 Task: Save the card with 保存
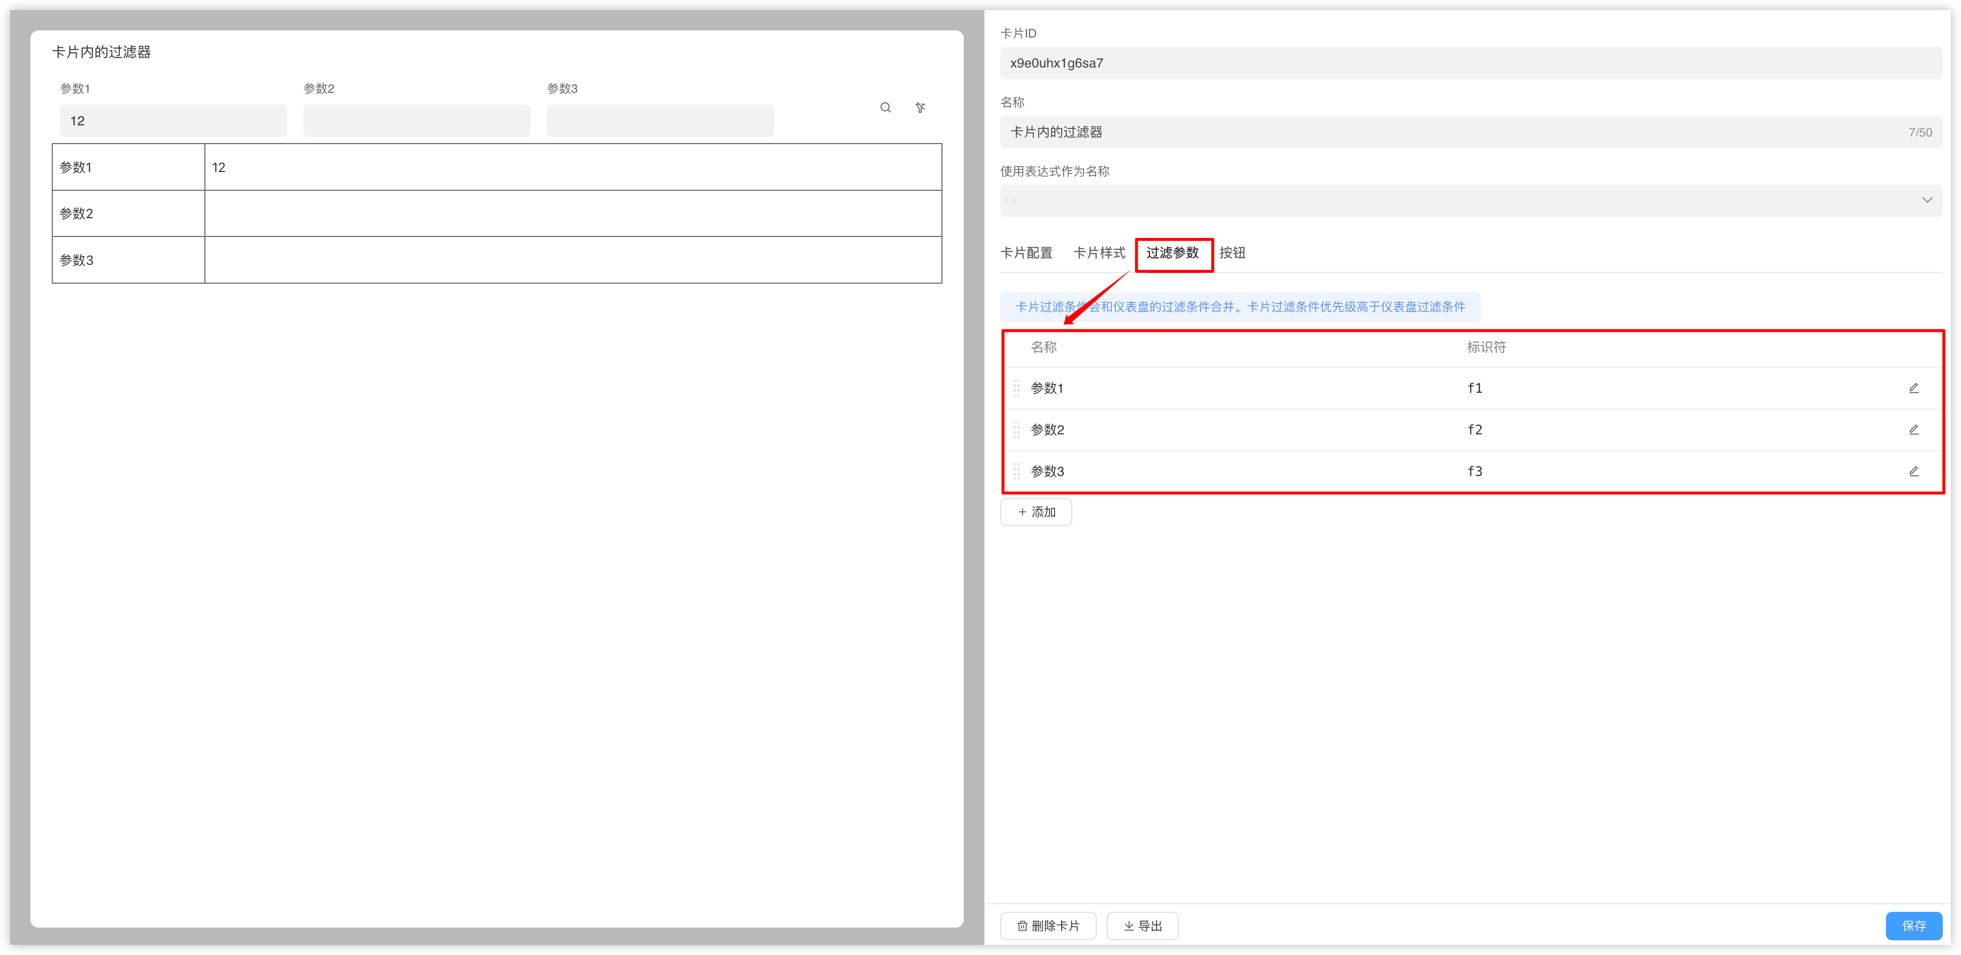(1913, 926)
